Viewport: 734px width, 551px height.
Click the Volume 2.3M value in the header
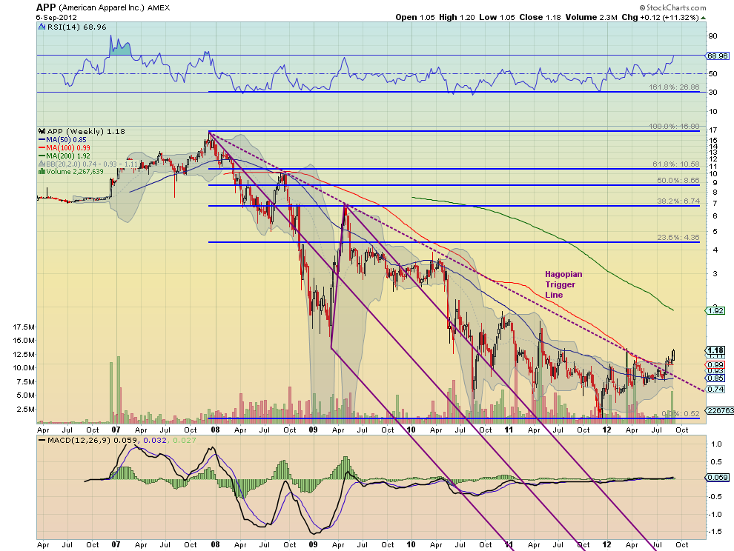coord(591,17)
